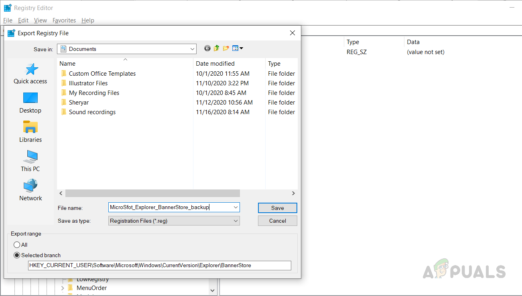The height and width of the screenshot is (296, 522).
Task: Select MenuOrder key in registry tree
Action: click(92, 288)
